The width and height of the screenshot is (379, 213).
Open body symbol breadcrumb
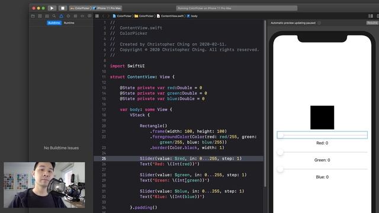tap(192, 16)
